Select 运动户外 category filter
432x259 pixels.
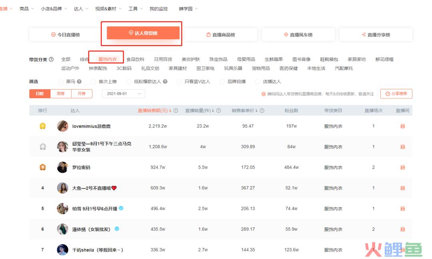point(70,68)
